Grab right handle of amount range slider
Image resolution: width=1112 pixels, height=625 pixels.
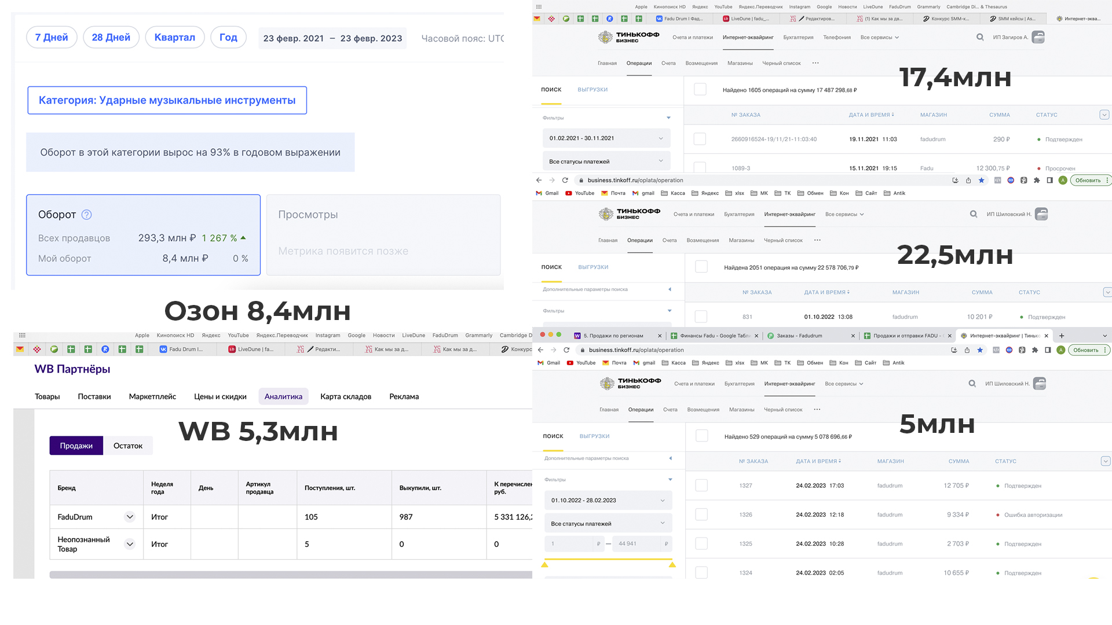[672, 564]
